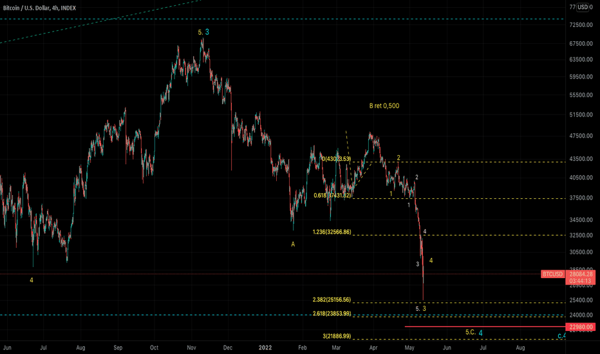Select the 2.618(23853.99) Fibonacci level label

332,313
